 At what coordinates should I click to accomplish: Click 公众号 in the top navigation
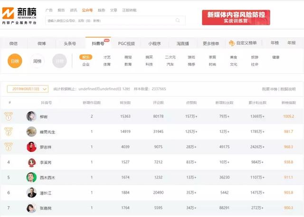(x=87, y=10)
